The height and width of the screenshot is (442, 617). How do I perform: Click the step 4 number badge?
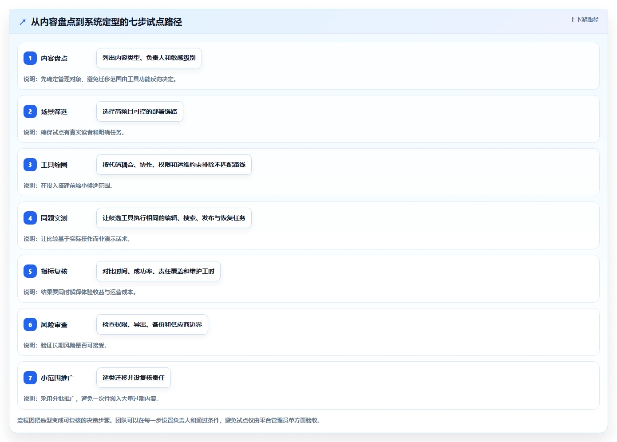click(x=30, y=218)
